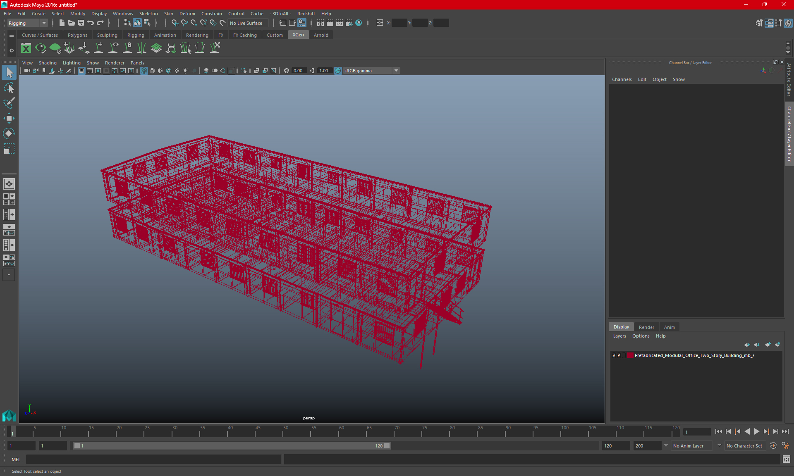Screen dimensions: 794x476
Task: Toggle the viewport grid display icon
Action: 81,71
